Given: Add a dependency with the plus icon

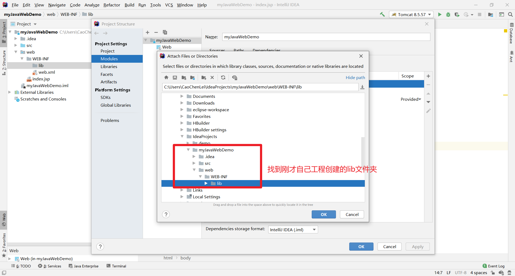Looking at the screenshot, I should 428,76.
